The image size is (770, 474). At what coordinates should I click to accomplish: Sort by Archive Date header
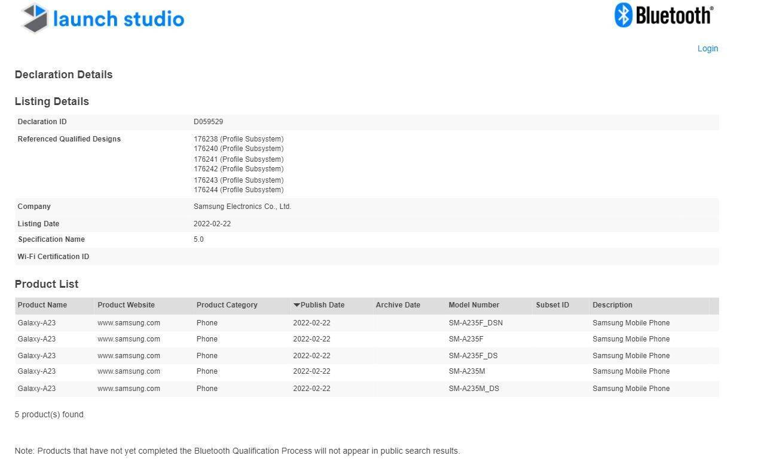coord(398,305)
